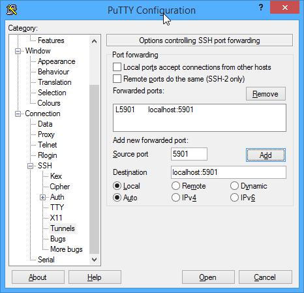Select TTY in the tree

(57, 208)
